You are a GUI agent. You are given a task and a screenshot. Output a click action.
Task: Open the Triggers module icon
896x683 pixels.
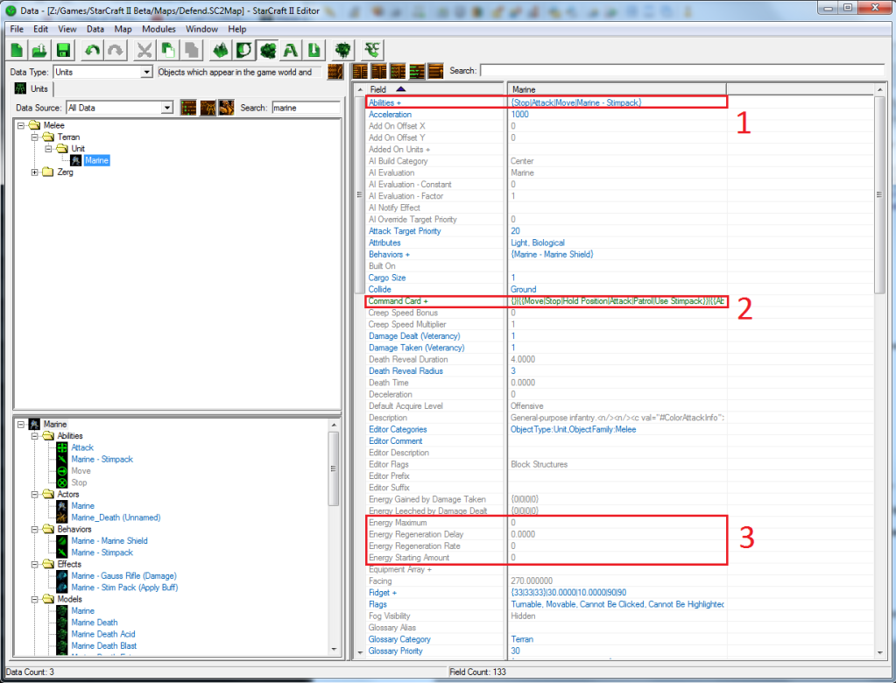pyautogui.click(x=243, y=51)
